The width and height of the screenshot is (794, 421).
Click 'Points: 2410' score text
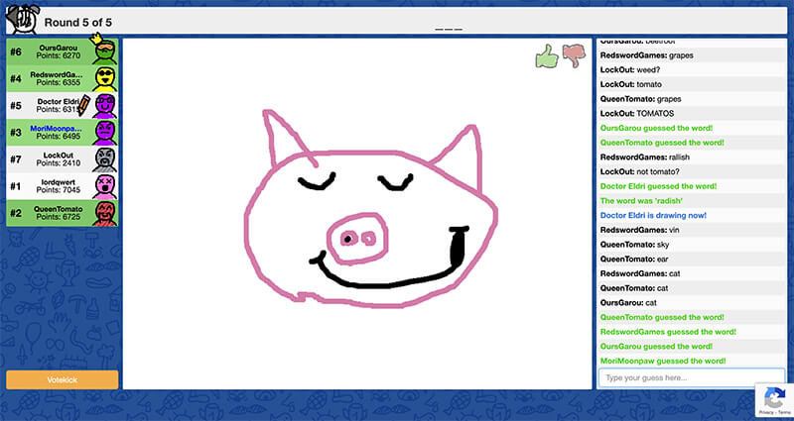(x=59, y=163)
